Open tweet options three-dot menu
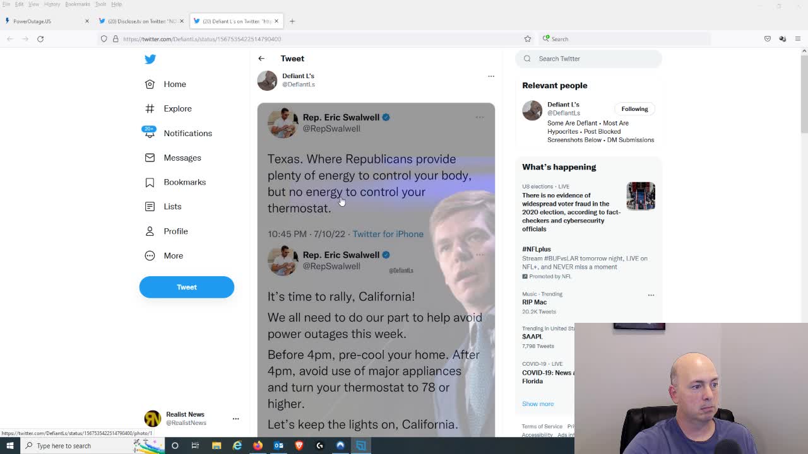The height and width of the screenshot is (454, 808). pos(491,76)
